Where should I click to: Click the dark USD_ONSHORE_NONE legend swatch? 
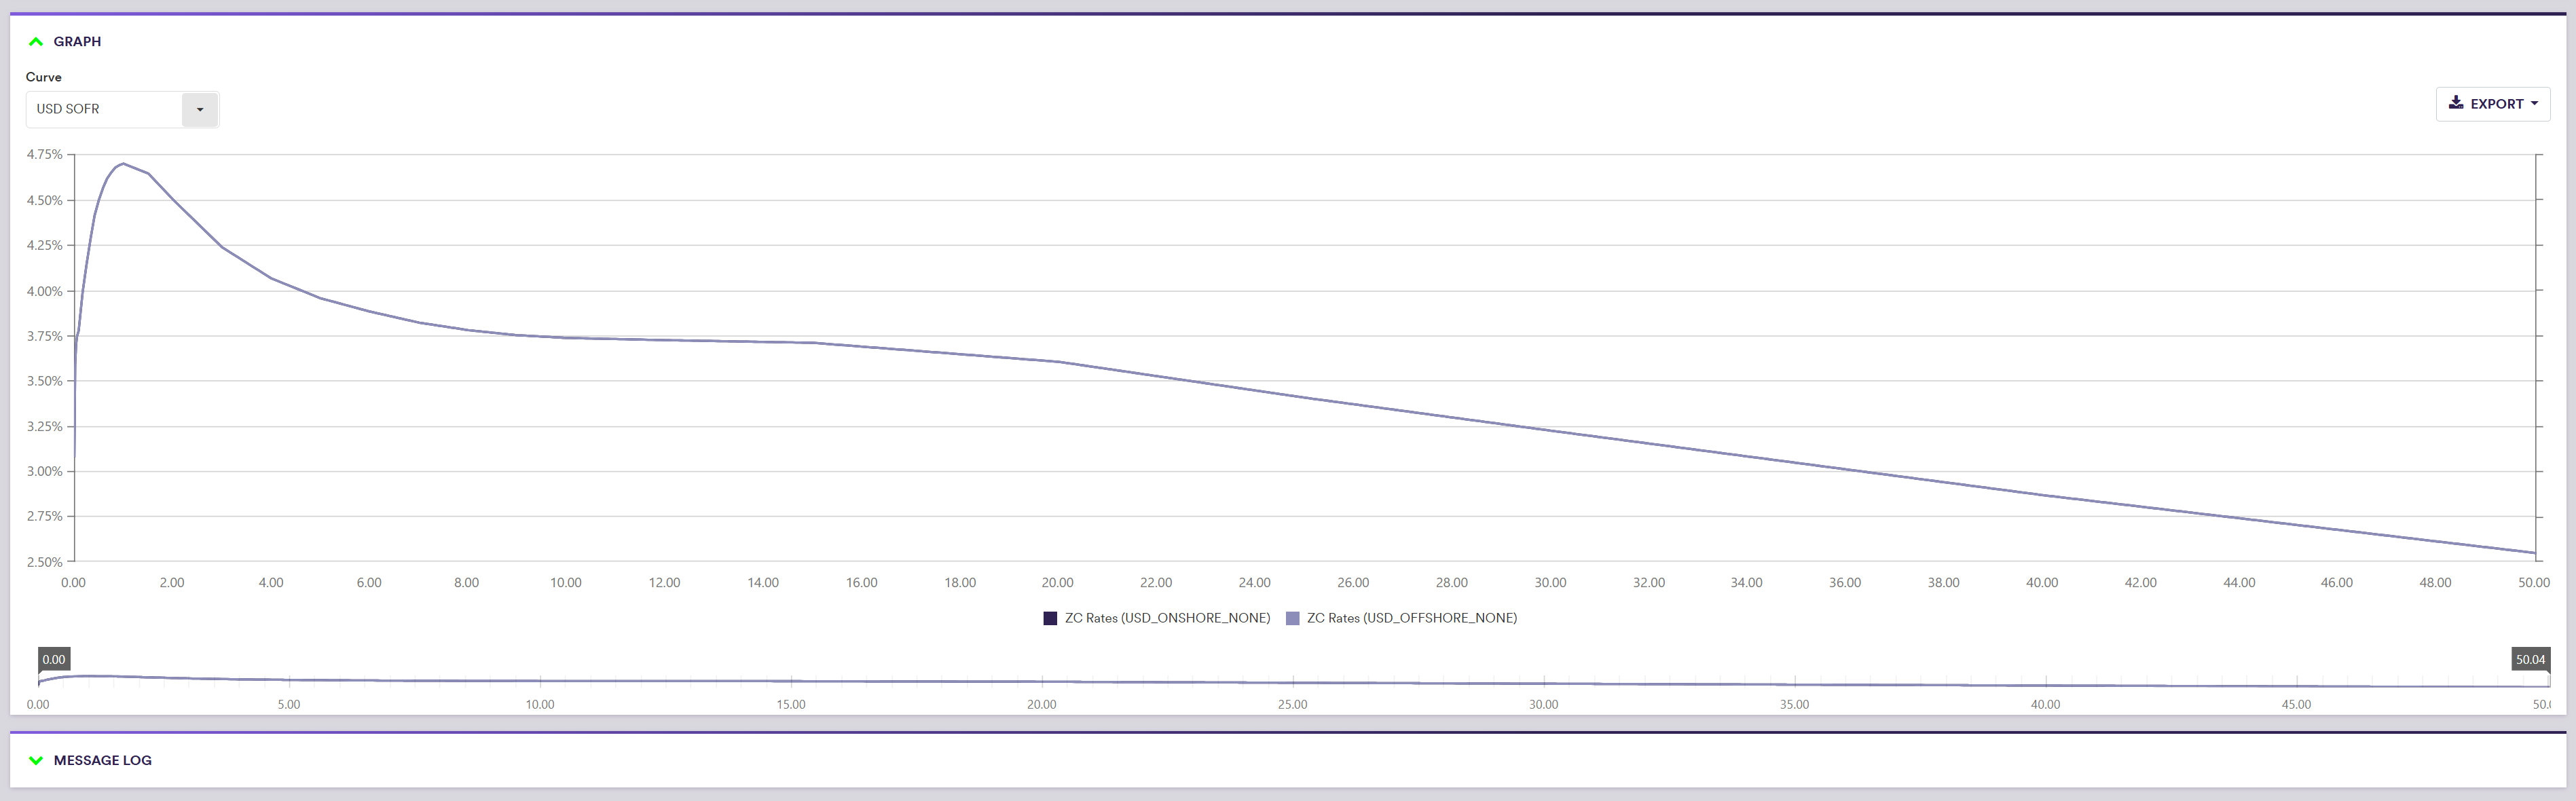tap(1050, 618)
